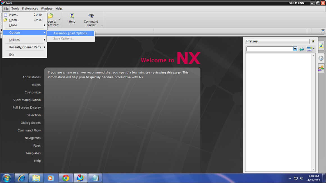Click the New file icon in File menu

point(6,15)
